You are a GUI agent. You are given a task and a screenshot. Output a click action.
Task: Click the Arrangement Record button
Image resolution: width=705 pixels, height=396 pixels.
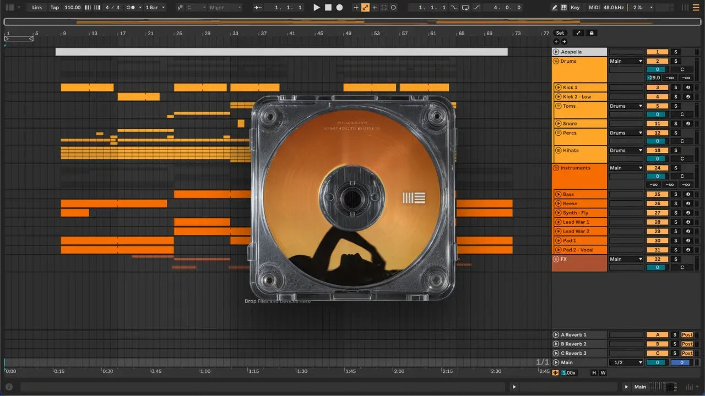(339, 8)
